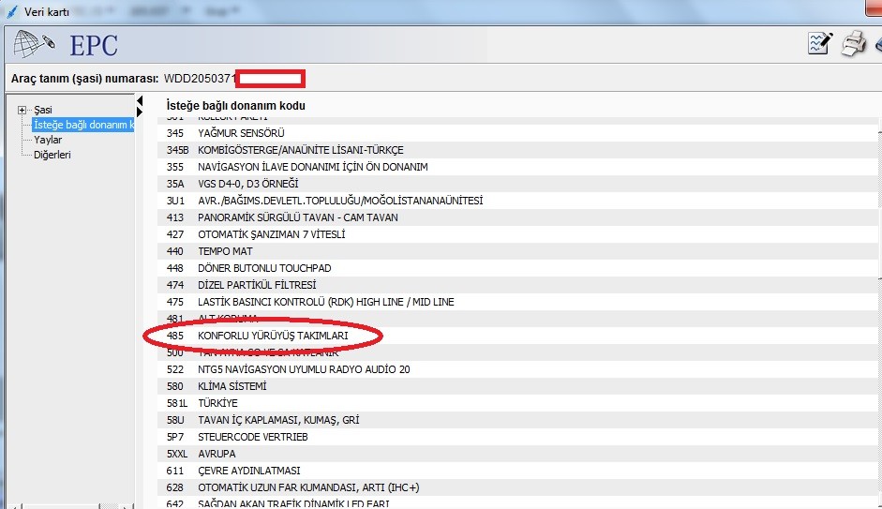Select row 35A VGS D4-0, D3 ÖRNEĞİ
Image resolution: width=882 pixels, height=509 pixels.
pyautogui.click(x=517, y=184)
